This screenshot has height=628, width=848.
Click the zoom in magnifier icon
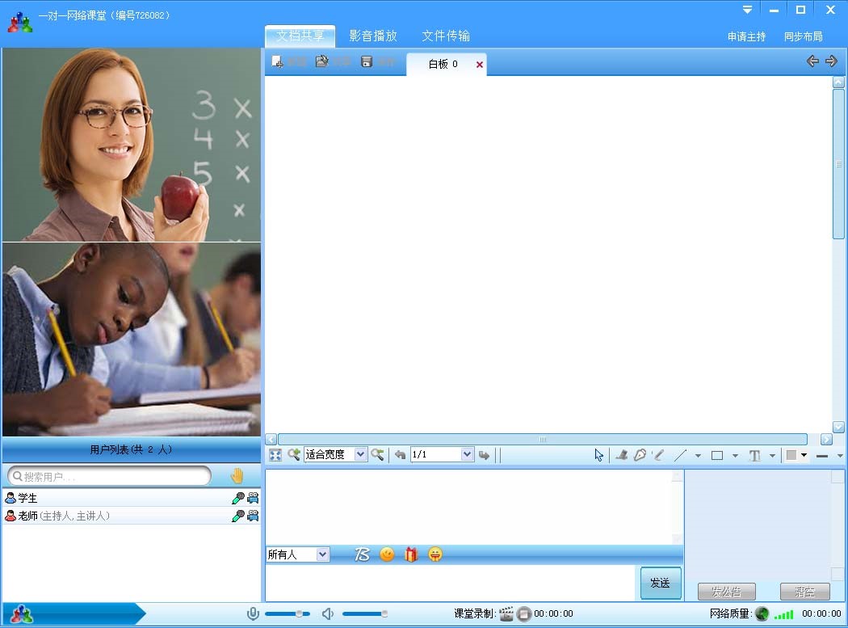coord(294,455)
